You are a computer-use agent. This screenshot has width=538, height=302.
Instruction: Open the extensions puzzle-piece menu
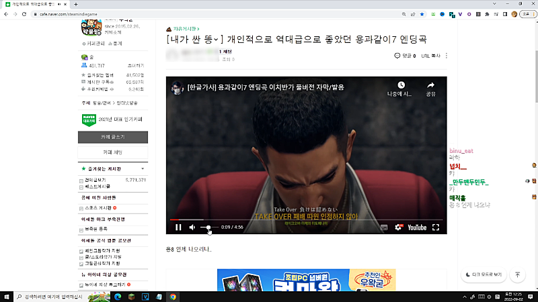[x=487, y=14]
